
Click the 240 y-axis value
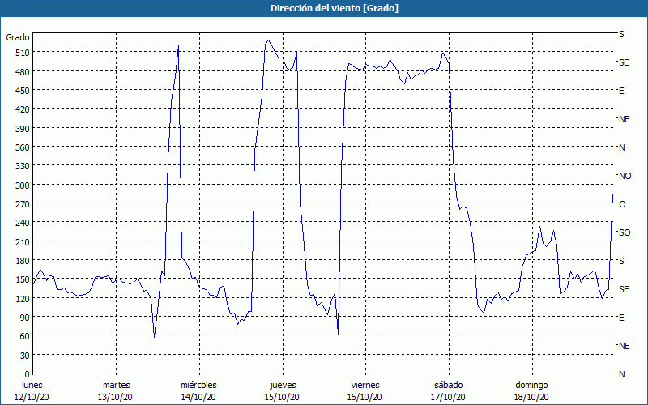click(x=23, y=223)
